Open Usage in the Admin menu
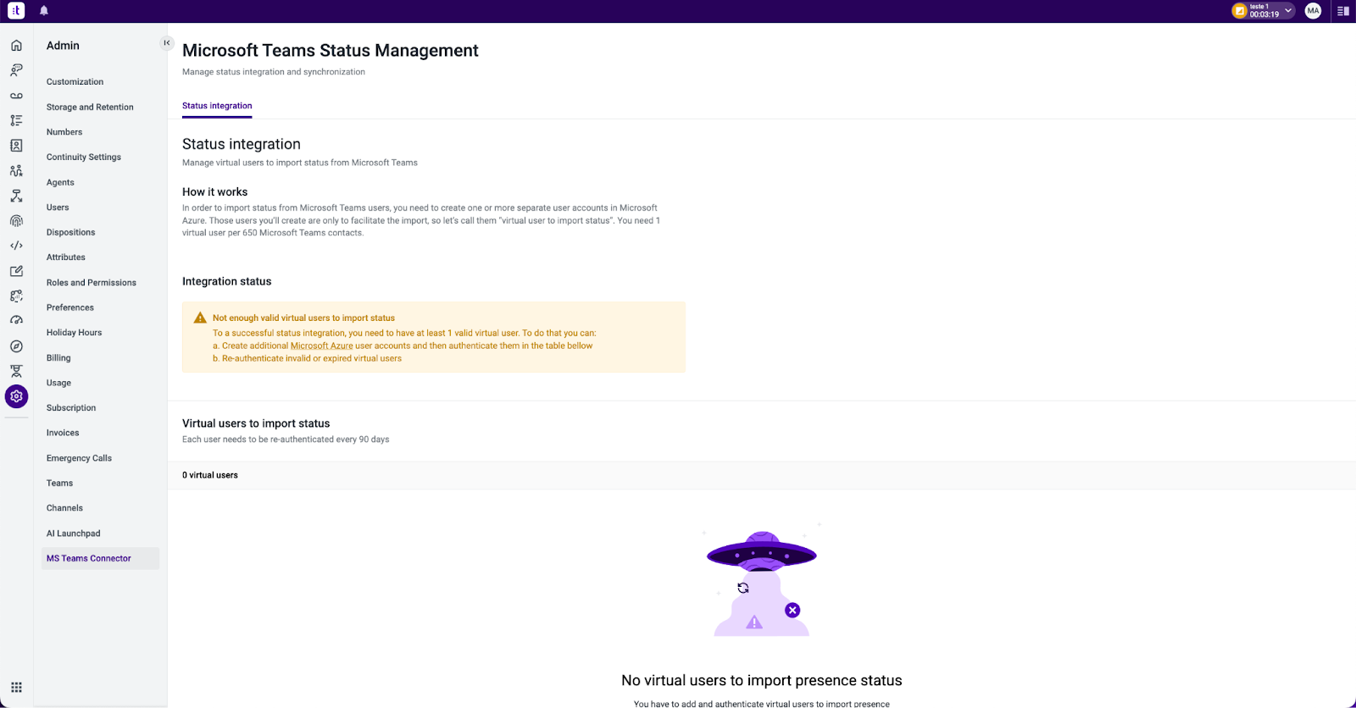The height and width of the screenshot is (708, 1356). point(58,383)
